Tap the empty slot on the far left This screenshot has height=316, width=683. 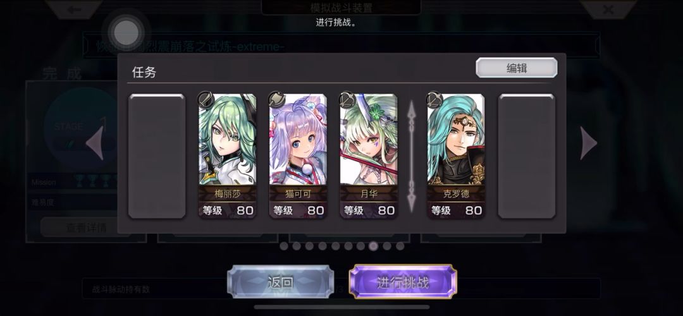(x=157, y=156)
